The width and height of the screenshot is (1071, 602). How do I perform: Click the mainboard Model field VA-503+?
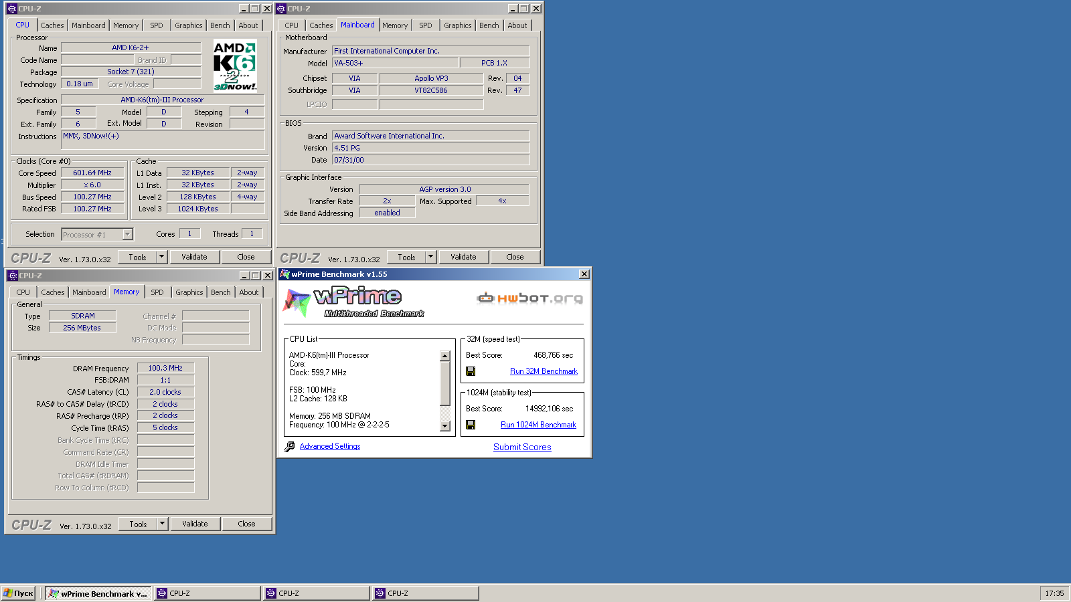coord(395,63)
